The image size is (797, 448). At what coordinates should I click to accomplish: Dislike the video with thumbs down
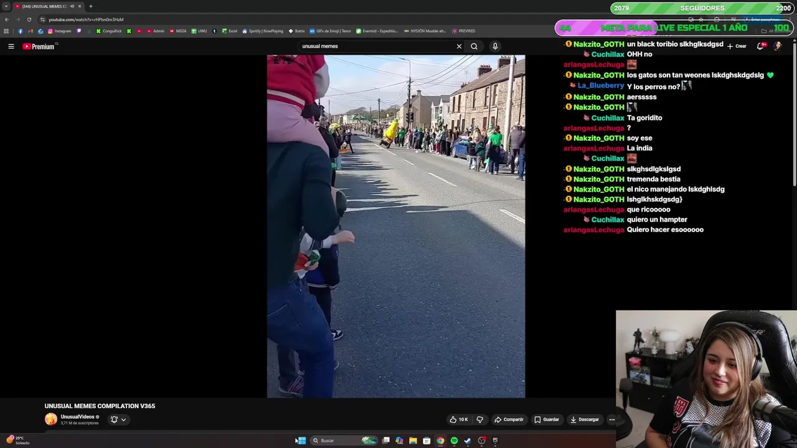479,419
